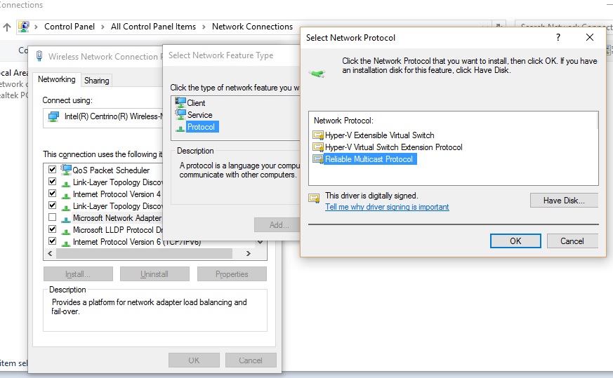This screenshot has width=613, height=378.
Task: Click the Internet Protocol Version 6 icon
Action: click(66, 243)
